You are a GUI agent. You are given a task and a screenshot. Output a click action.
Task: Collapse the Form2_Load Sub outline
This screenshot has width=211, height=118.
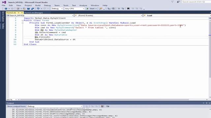pos(22,23)
